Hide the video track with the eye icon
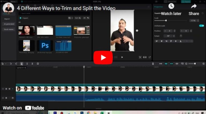Screen dimensions: 206x114 (9, 89)
